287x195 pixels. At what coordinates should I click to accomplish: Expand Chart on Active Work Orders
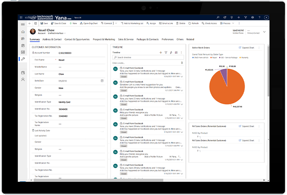click(x=246, y=48)
